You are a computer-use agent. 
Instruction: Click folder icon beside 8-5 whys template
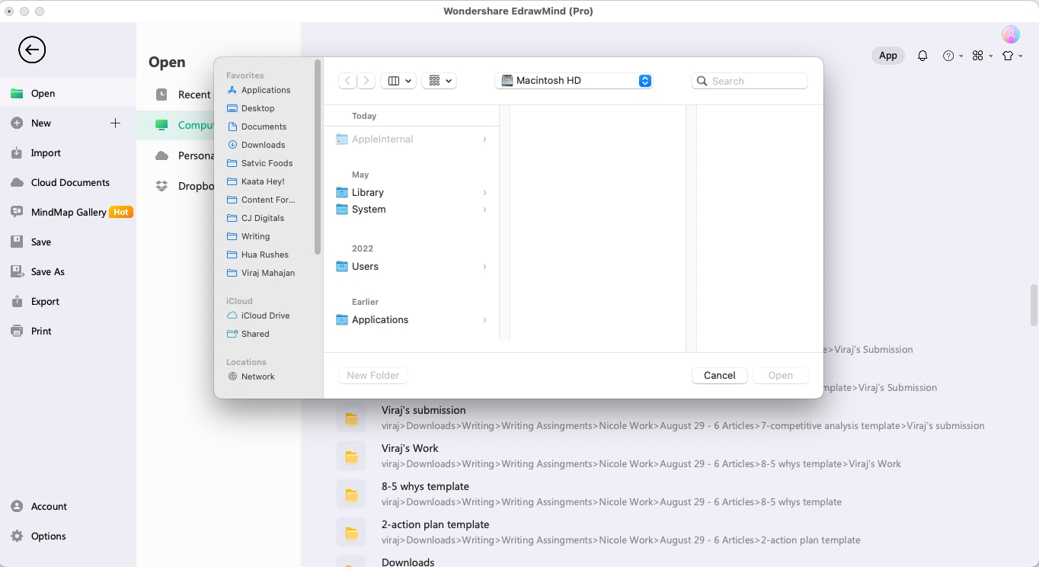(x=351, y=494)
